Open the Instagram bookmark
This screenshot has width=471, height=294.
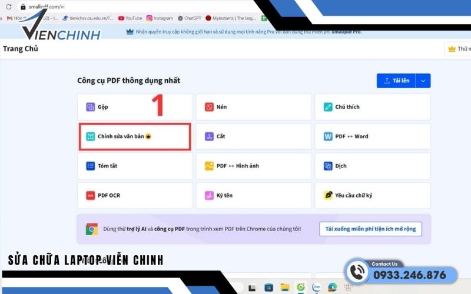click(x=160, y=18)
